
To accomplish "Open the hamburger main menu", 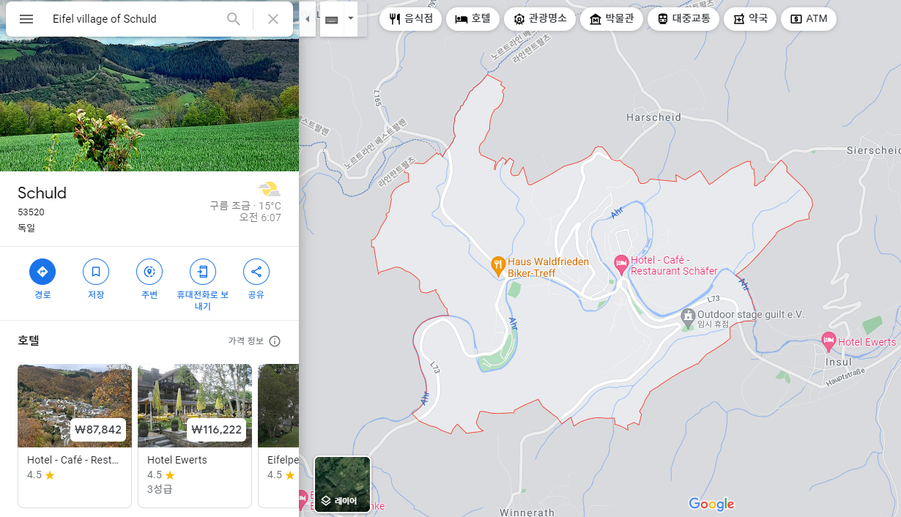I will pos(26,19).
